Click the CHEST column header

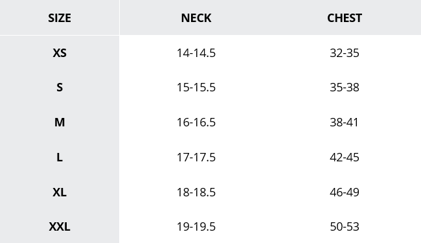click(x=345, y=18)
